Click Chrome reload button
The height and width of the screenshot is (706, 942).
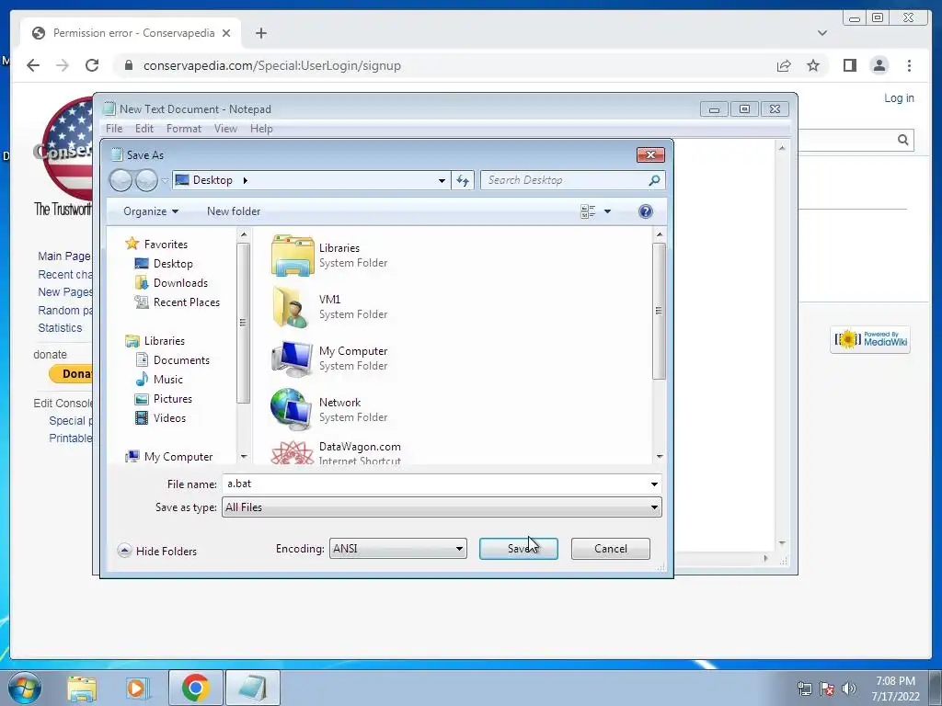pos(92,65)
